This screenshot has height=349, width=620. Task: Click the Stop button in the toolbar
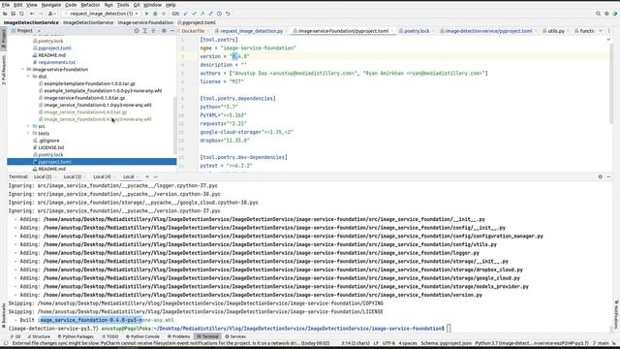tap(164, 14)
